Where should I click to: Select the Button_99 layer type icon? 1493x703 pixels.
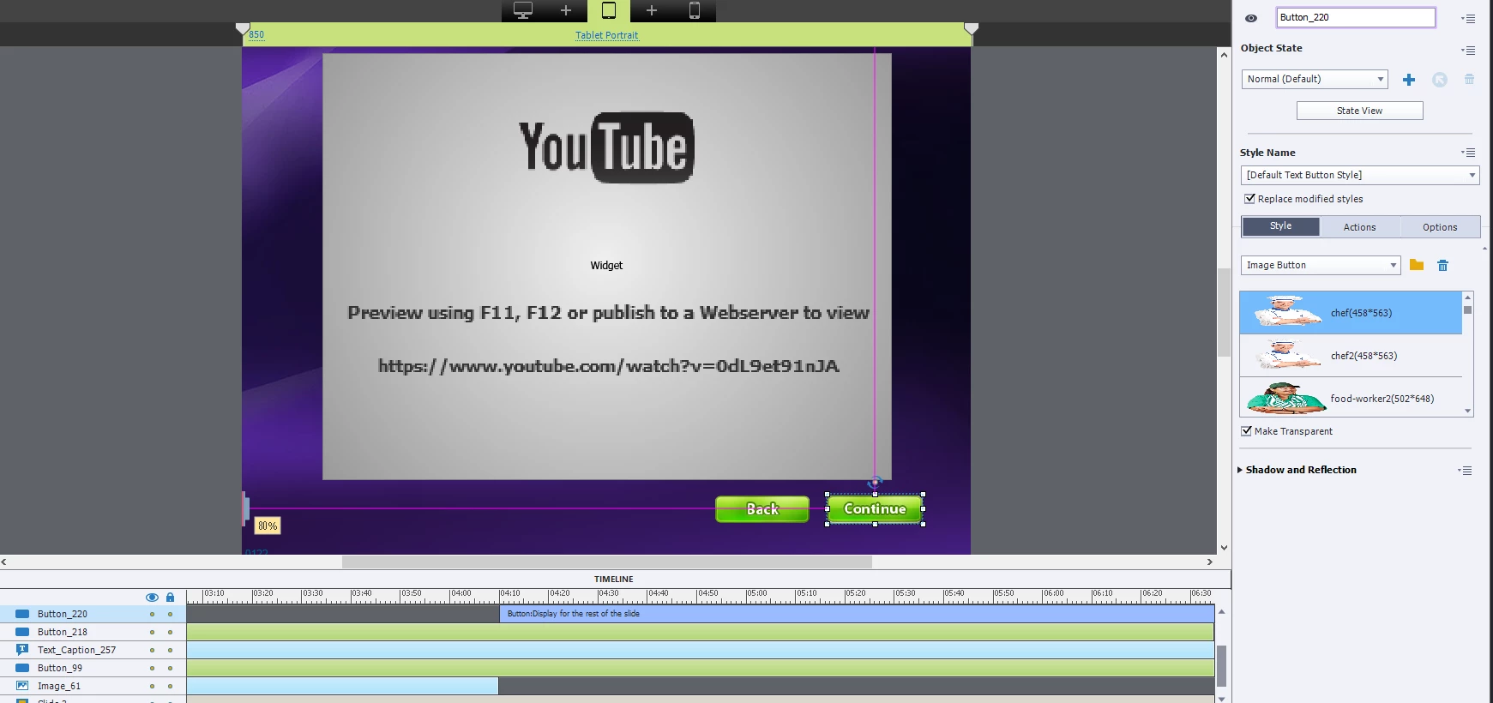click(22, 668)
